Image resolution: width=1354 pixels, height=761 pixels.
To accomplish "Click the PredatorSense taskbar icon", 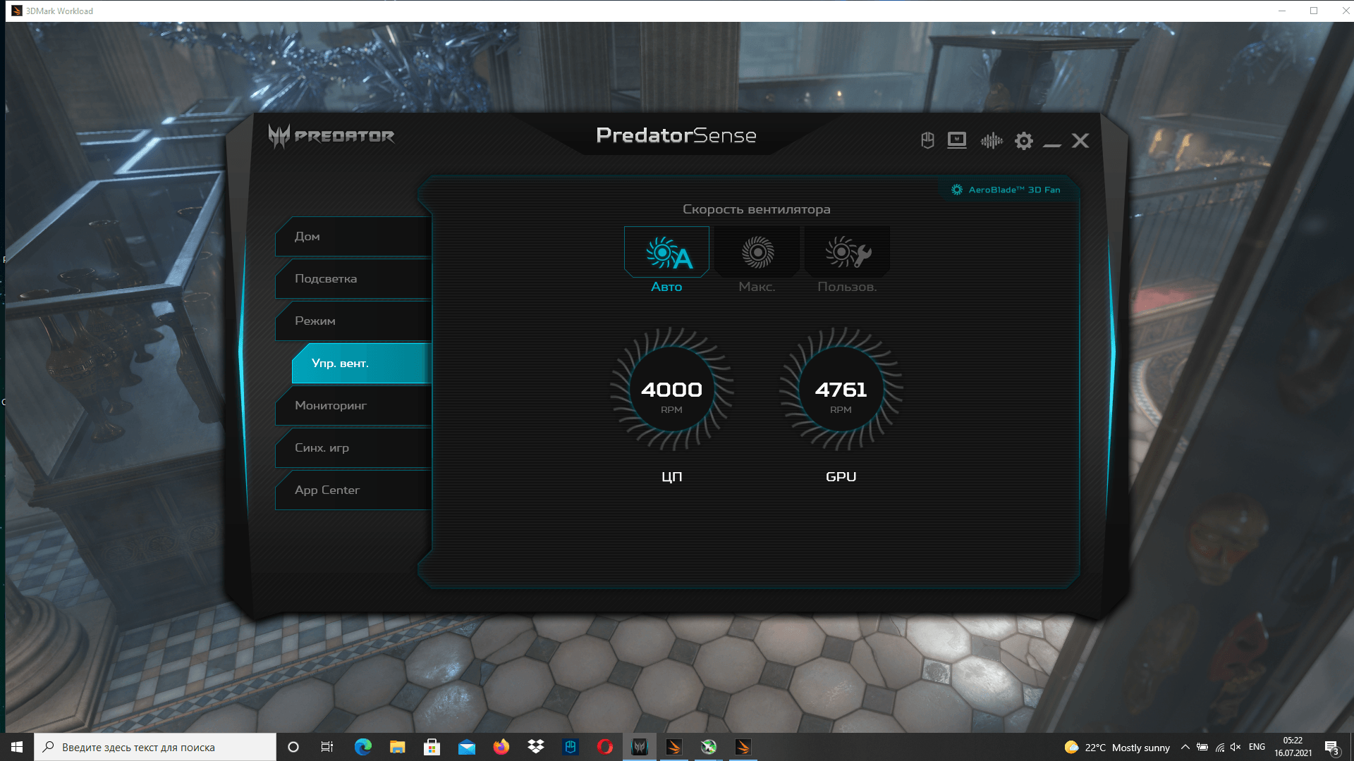I will point(640,747).
